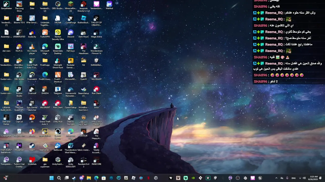Switch to Steam in the taskbar

pos(74,178)
